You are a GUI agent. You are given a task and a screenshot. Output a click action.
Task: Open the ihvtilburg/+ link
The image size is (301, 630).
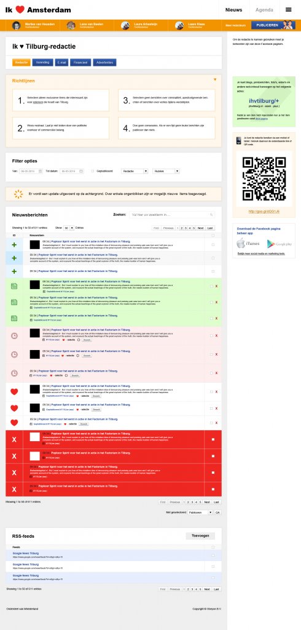coord(264,100)
